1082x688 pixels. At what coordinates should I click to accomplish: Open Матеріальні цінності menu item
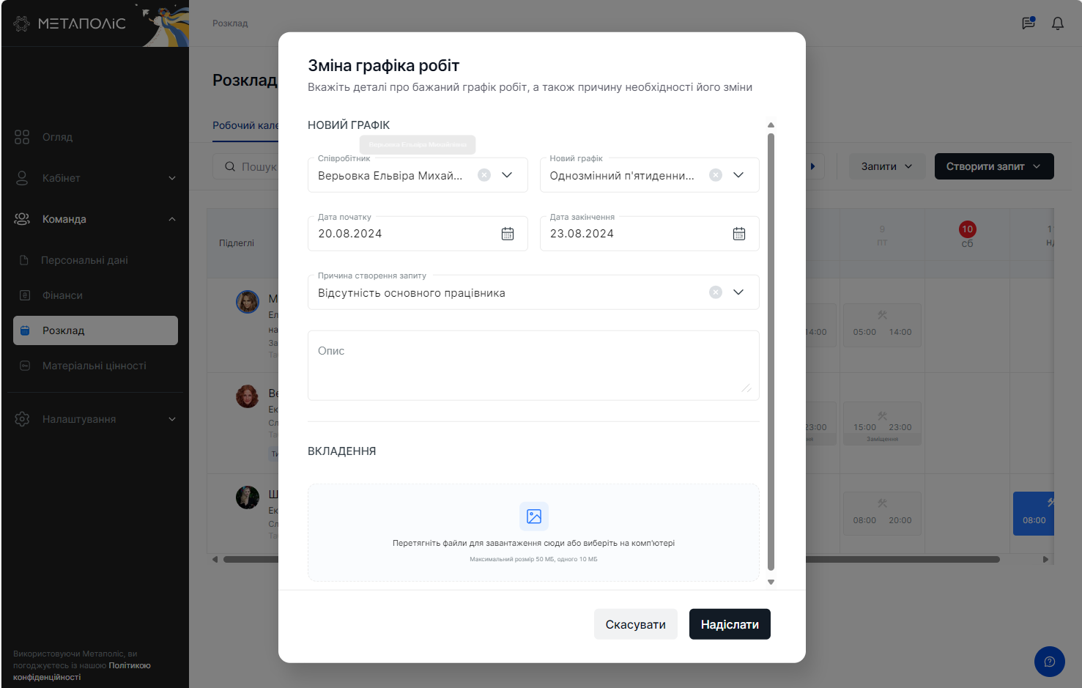coord(95,366)
